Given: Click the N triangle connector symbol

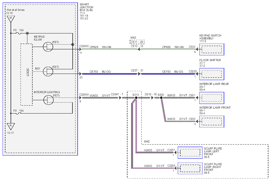Looking at the screenshot, I should click(x=11, y=127).
